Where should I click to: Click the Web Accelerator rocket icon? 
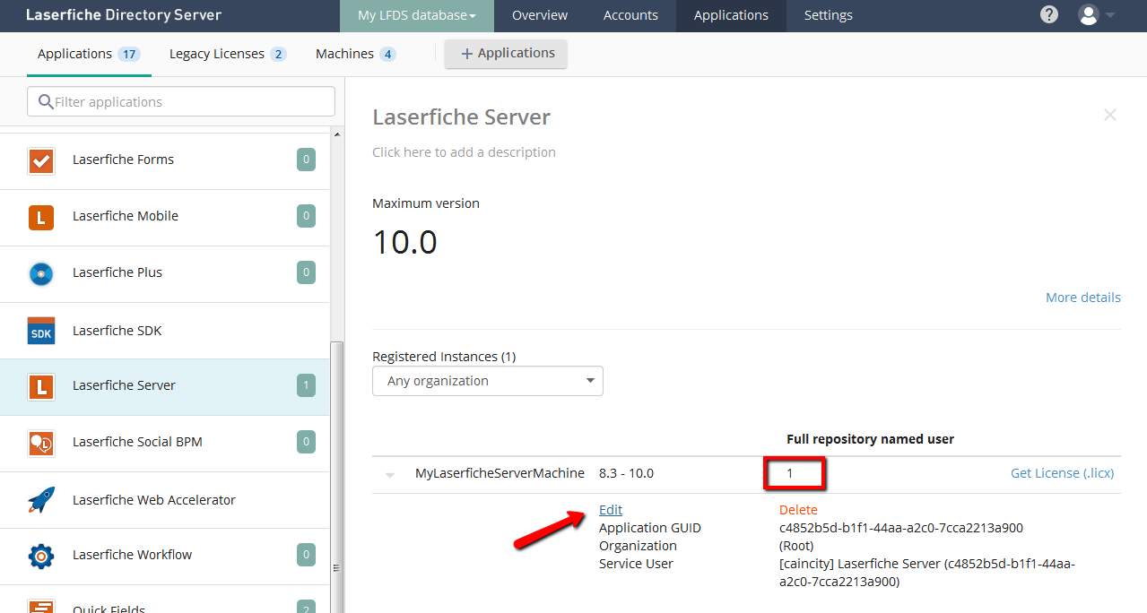click(x=41, y=500)
